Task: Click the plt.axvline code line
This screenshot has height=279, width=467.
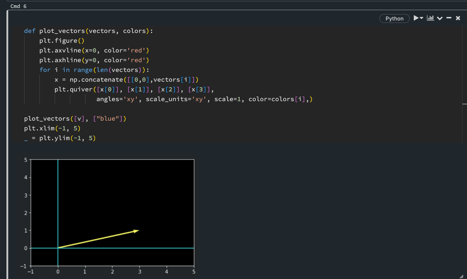Action: (94, 50)
